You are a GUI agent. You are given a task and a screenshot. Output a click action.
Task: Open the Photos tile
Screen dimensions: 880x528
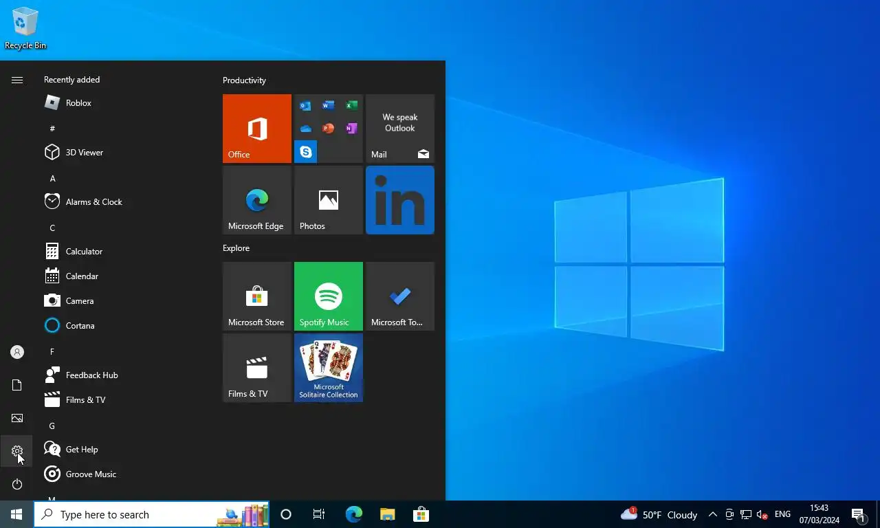[x=329, y=200]
